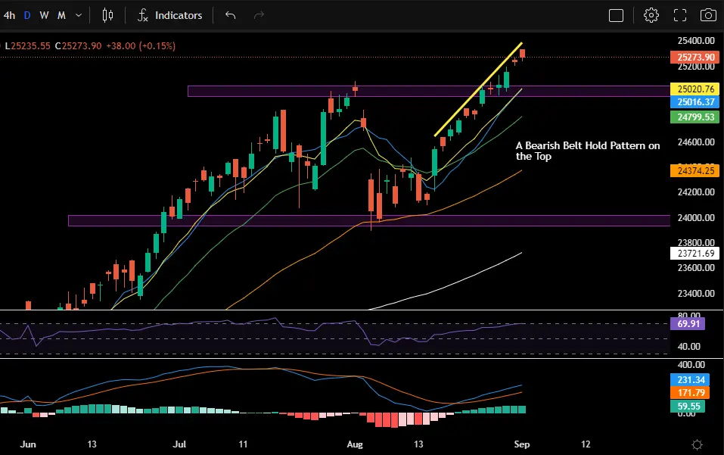724x455 pixels.
Task: Toggle fullscreen mode
Action: [679, 15]
